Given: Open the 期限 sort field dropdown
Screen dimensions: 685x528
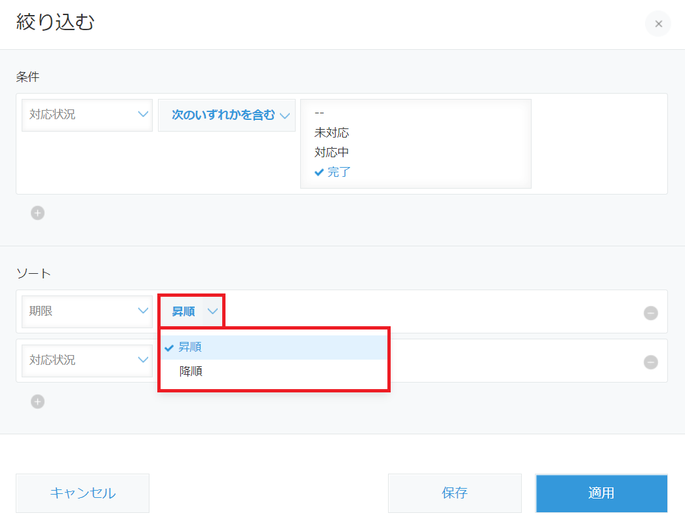Looking at the screenshot, I should tap(87, 311).
